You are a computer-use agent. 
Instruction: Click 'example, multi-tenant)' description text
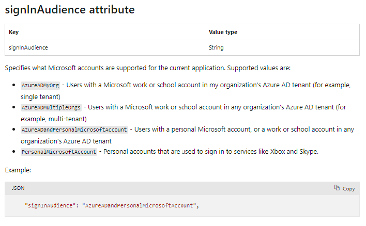pos(54,119)
